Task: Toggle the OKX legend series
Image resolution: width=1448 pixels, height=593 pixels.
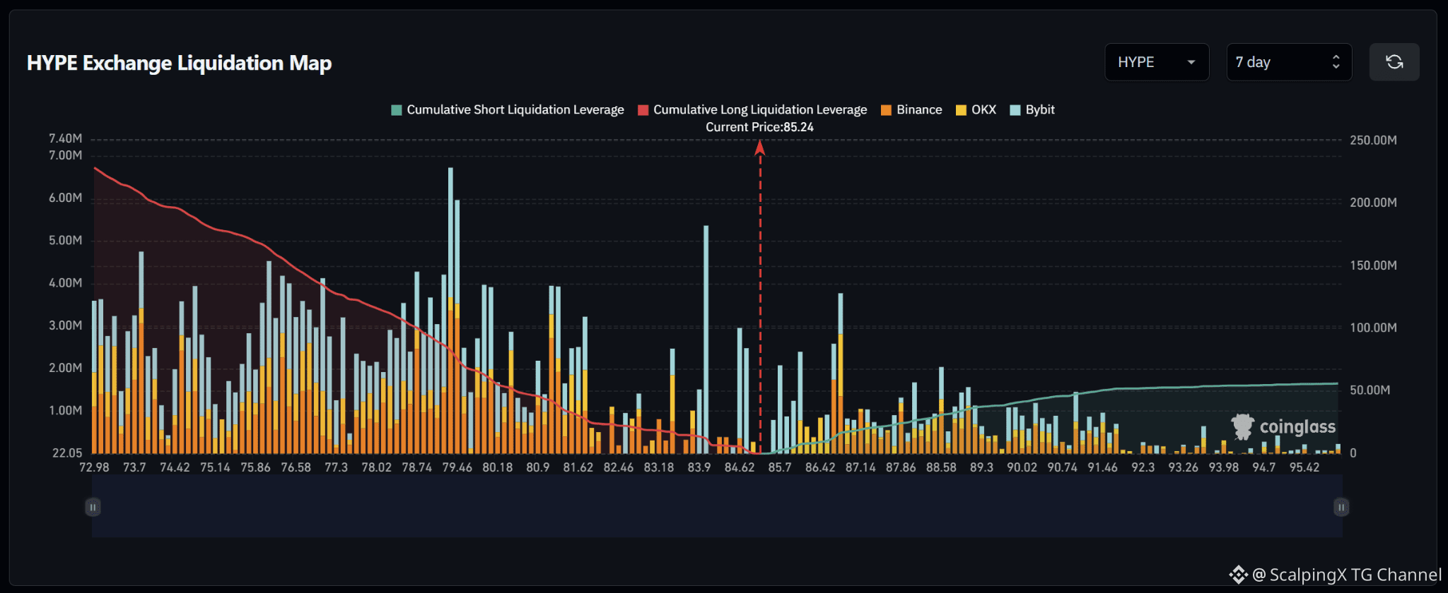Action: pos(976,109)
